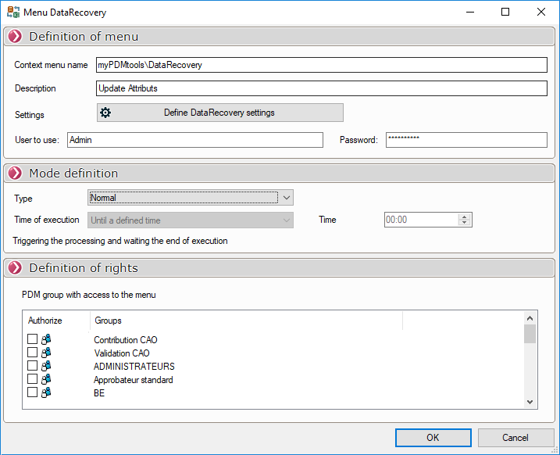Enable the ADMINISTRATEURS group checkbox
560x455 pixels.
click(32, 366)
